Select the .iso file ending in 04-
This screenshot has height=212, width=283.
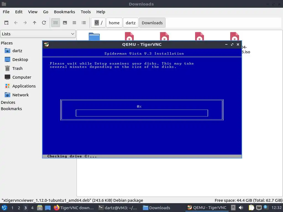pyautogui.click(x=235, y=36)
